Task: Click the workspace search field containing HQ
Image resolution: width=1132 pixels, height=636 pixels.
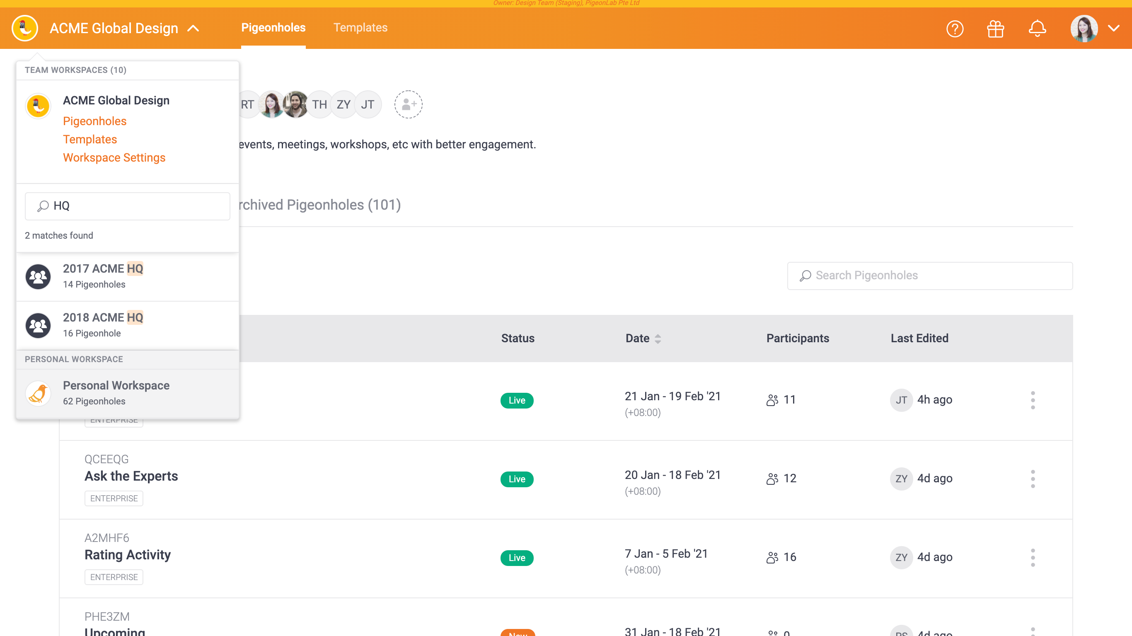Action: (x=128, y=206)
